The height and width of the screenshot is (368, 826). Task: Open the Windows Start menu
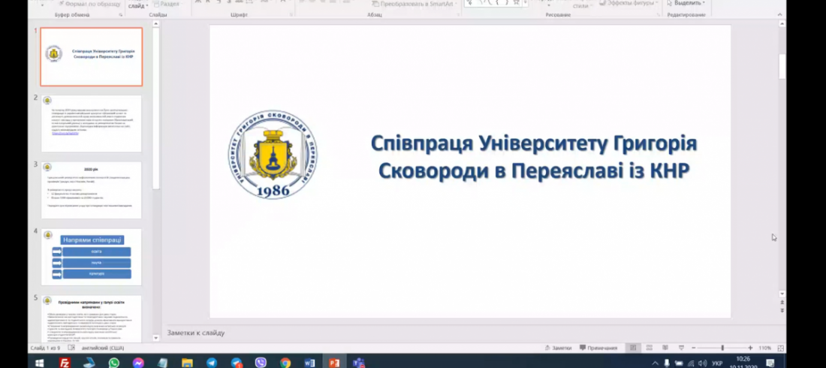40,363
